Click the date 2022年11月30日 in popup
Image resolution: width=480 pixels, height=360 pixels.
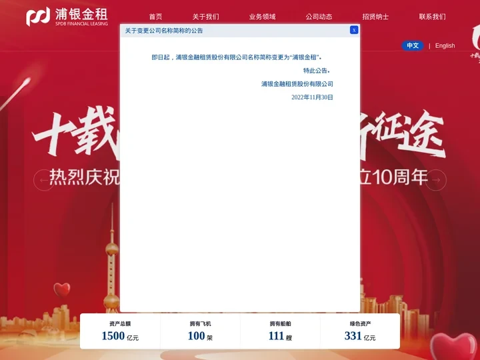point(312,97)
